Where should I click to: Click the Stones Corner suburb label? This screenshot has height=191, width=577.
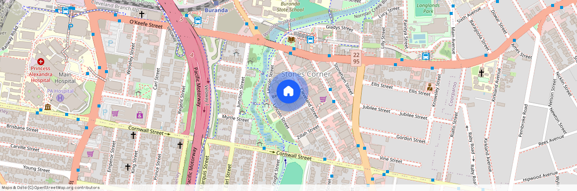306,74
